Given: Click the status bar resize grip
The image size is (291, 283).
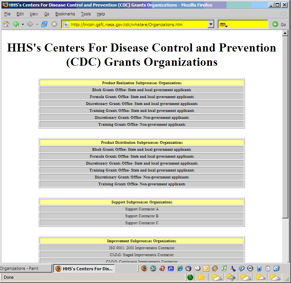Looking at the screenshot, I should click(x=287, y=278).
